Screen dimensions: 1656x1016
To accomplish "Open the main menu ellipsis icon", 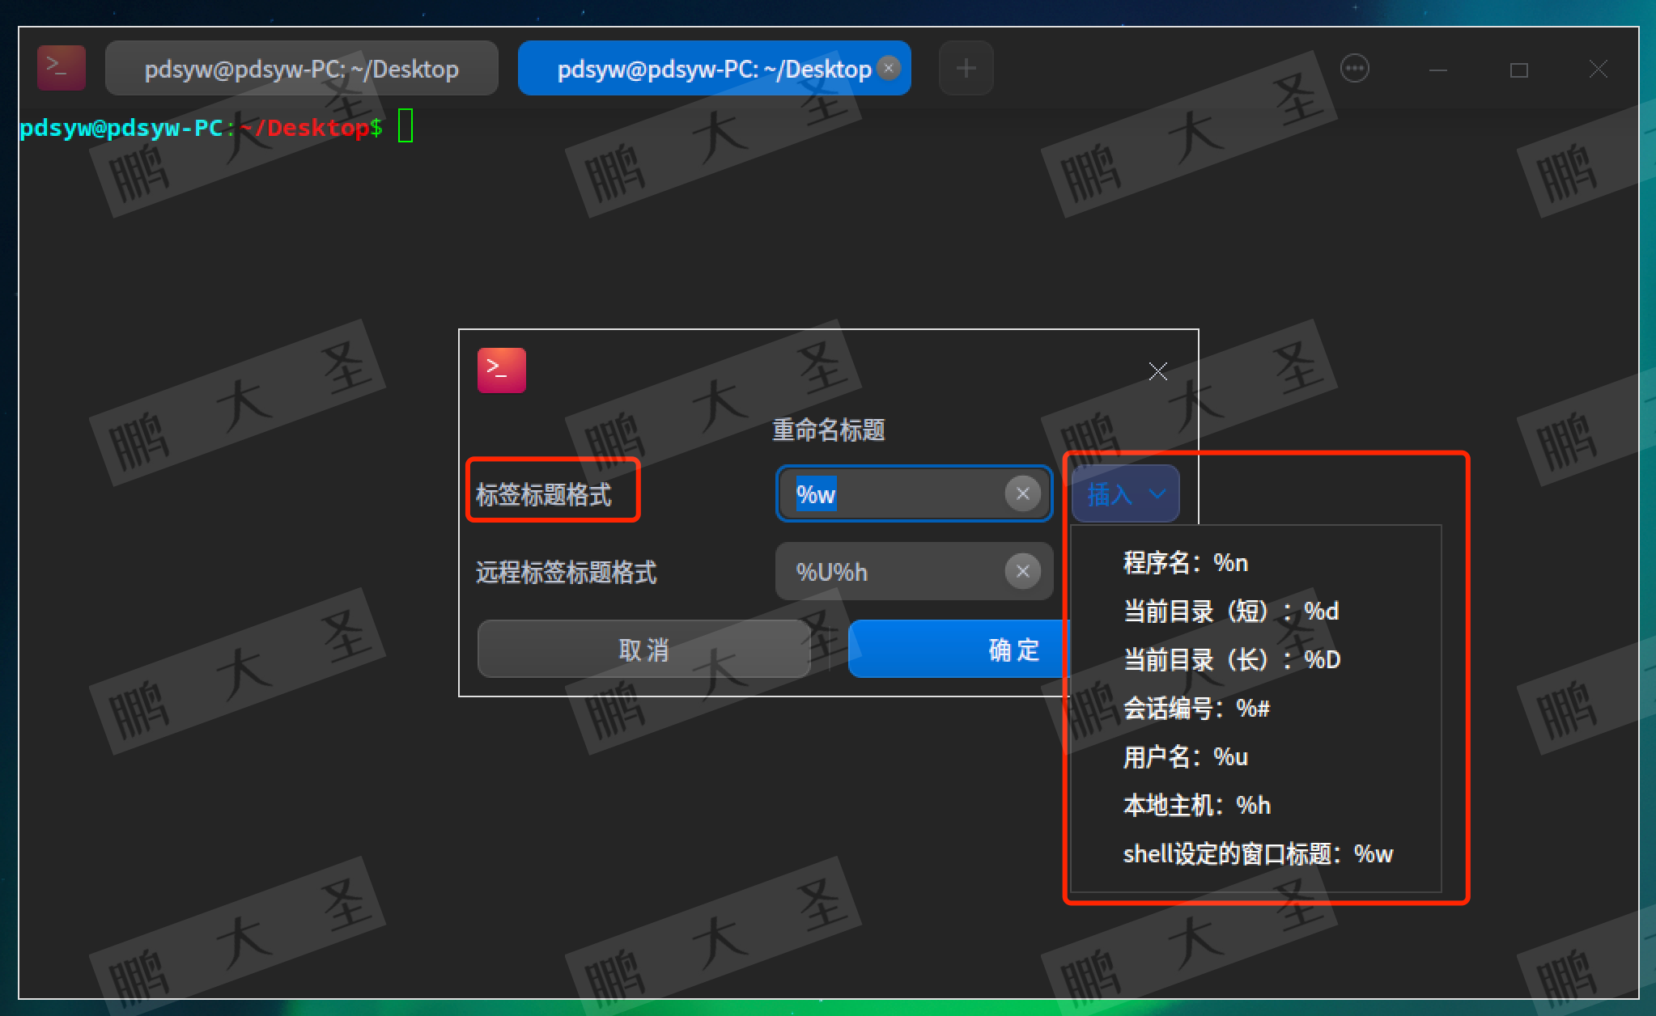I will point(1354,68).
